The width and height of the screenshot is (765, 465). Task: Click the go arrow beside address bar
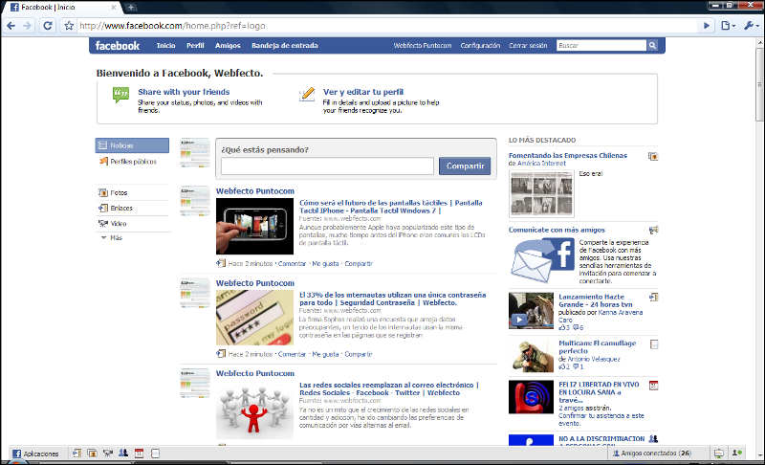(x=706, y=26)
